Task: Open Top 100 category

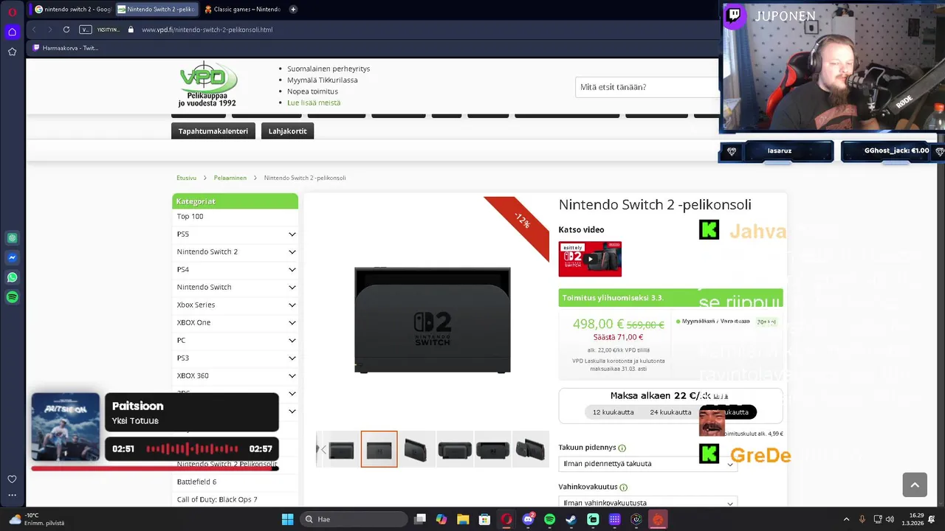Action: [x=190, y=216]
